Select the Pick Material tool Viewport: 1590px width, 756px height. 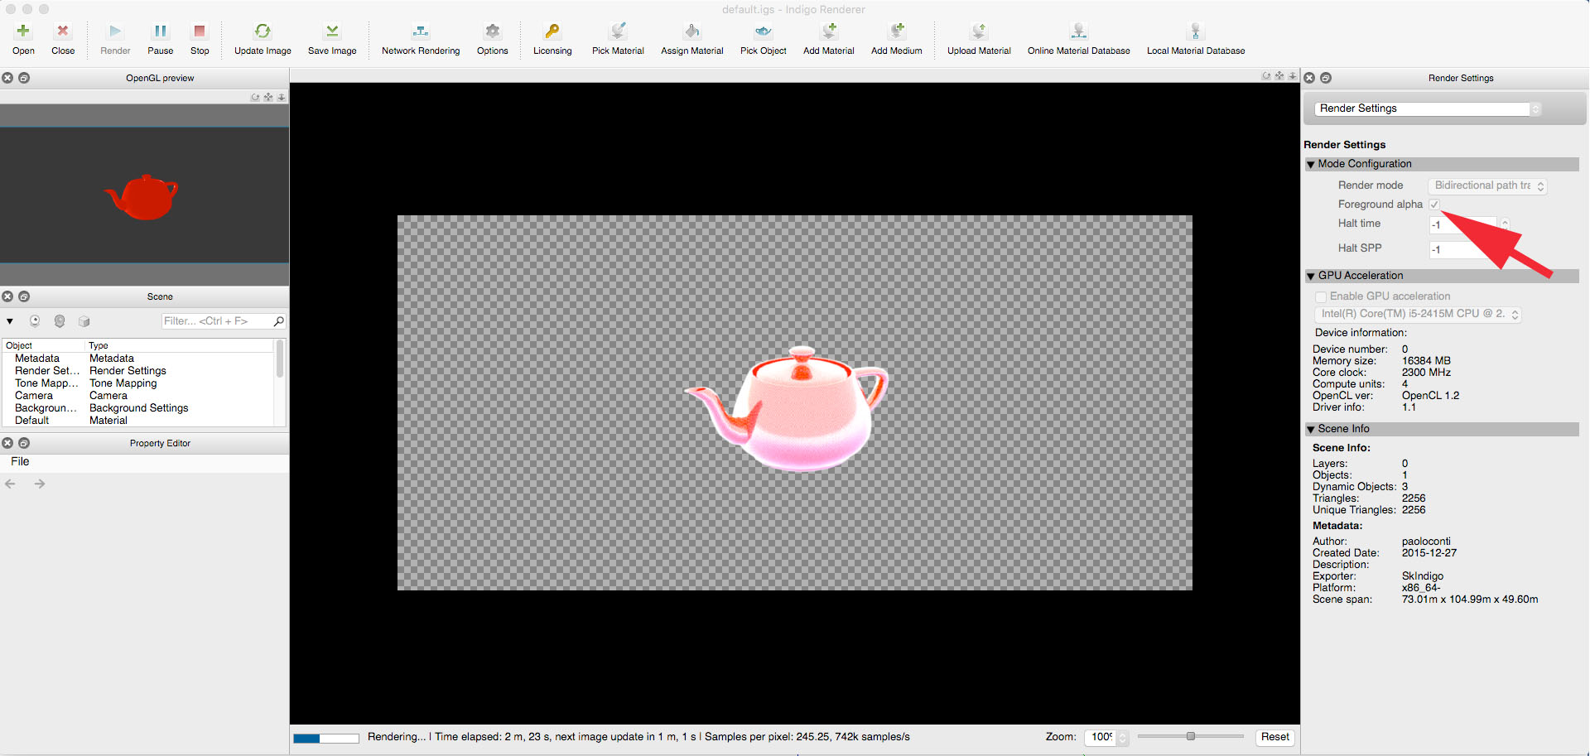(618, 32)
